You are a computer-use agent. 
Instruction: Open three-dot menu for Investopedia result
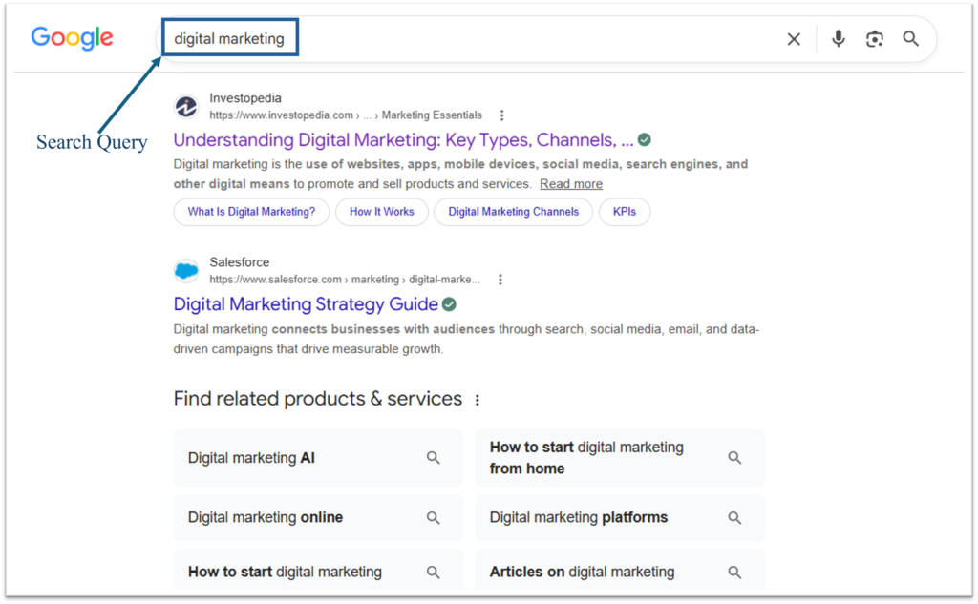(502, 115)
